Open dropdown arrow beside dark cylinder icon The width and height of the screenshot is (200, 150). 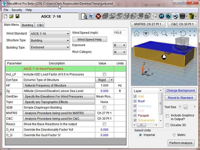pyautogui.click(x=186, y=16)
